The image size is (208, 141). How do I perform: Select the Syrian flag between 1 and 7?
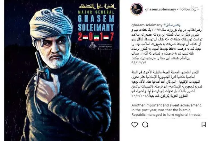click(x=106, y=38)
